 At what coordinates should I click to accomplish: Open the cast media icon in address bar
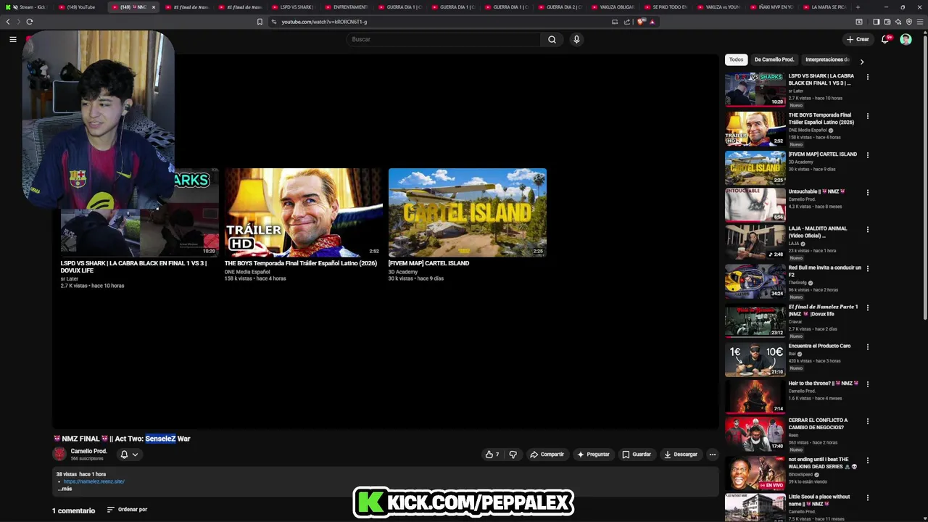pos(615,22)
